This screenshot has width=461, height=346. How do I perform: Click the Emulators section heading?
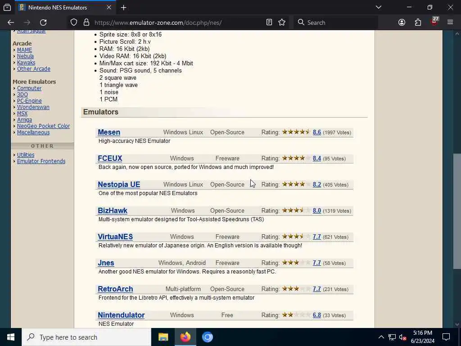(100, 112)
